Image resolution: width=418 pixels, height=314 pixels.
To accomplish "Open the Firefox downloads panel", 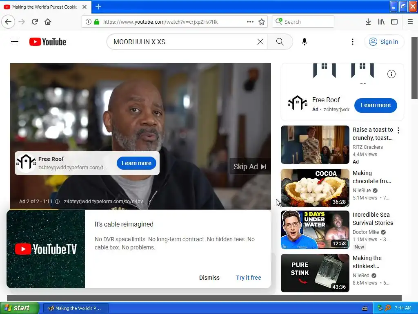I will coord(368,22).
